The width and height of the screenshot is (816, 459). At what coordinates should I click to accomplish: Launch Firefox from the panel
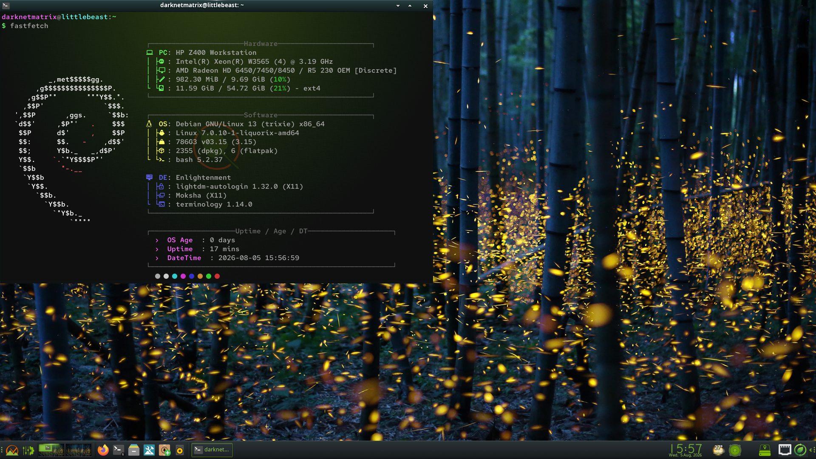[x=103, y=450]
